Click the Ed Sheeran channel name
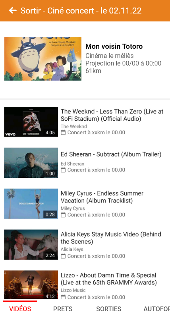 click(72, 164)
